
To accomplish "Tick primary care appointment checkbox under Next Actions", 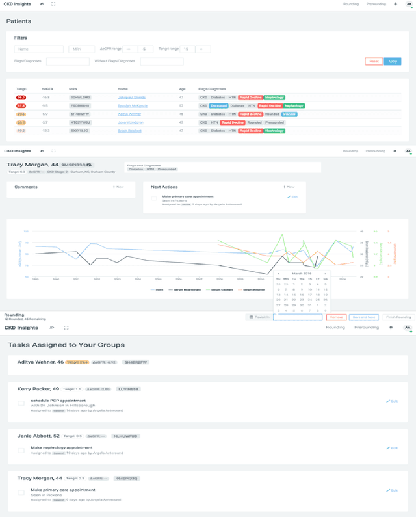I will (154, 198).
